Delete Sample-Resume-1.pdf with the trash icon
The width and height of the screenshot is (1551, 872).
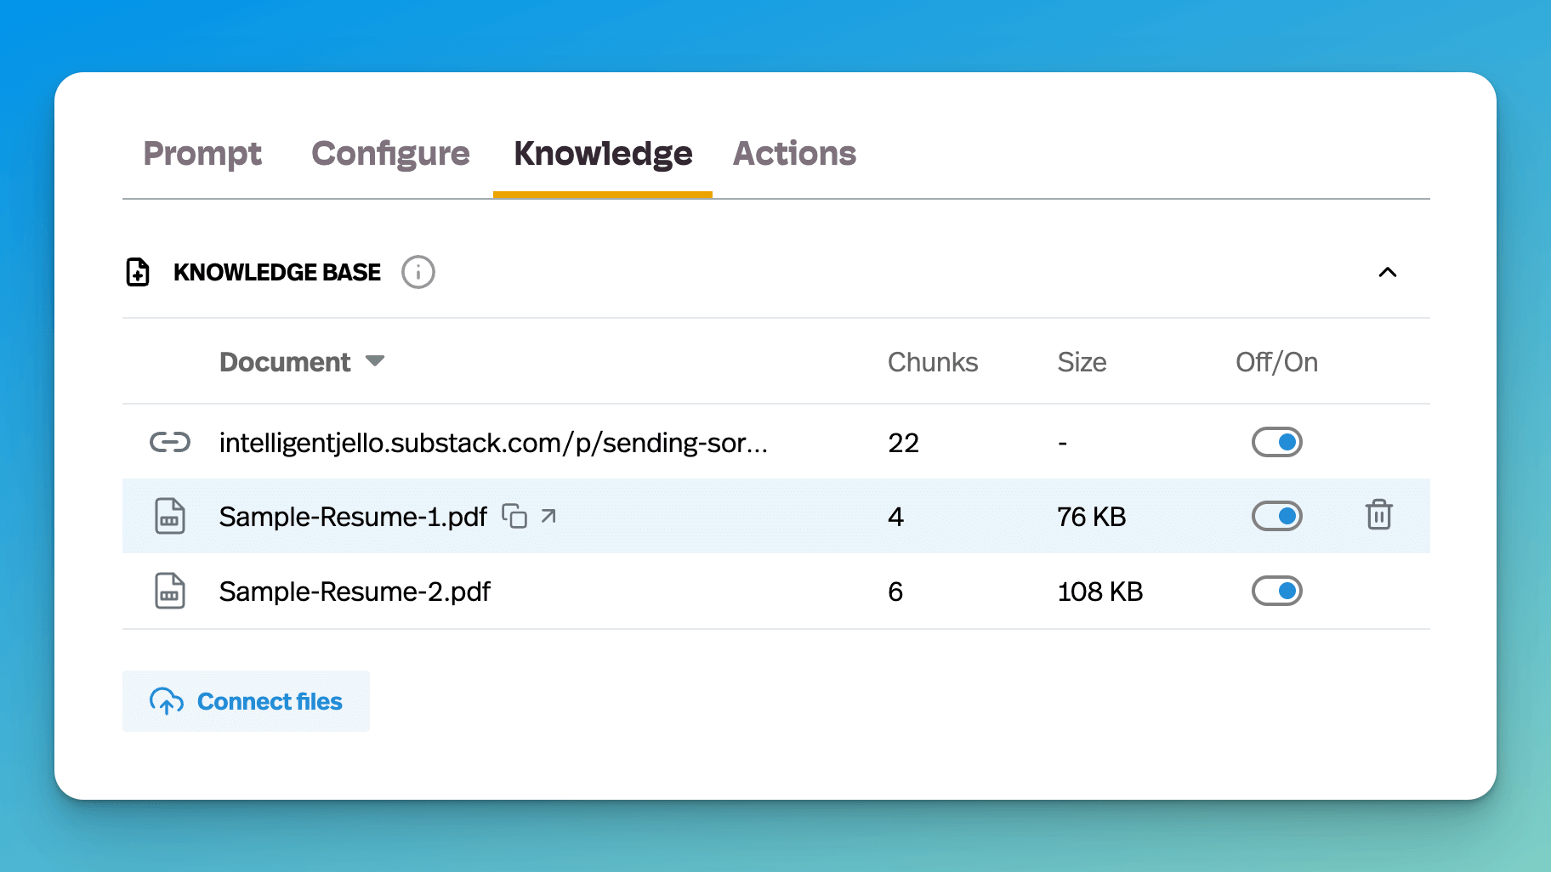(1378, 515)
